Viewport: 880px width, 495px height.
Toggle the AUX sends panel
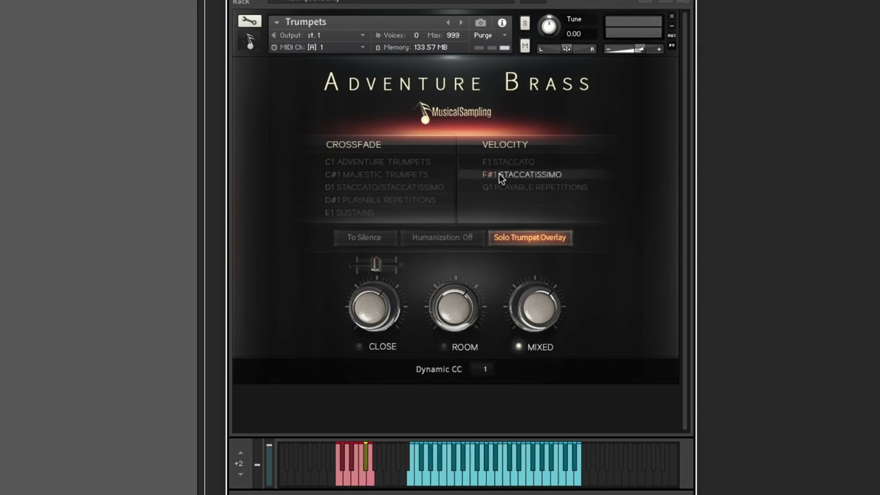click(x=672, y=36)
